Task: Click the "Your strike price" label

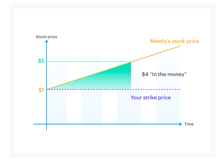Action: click(150, 98)
